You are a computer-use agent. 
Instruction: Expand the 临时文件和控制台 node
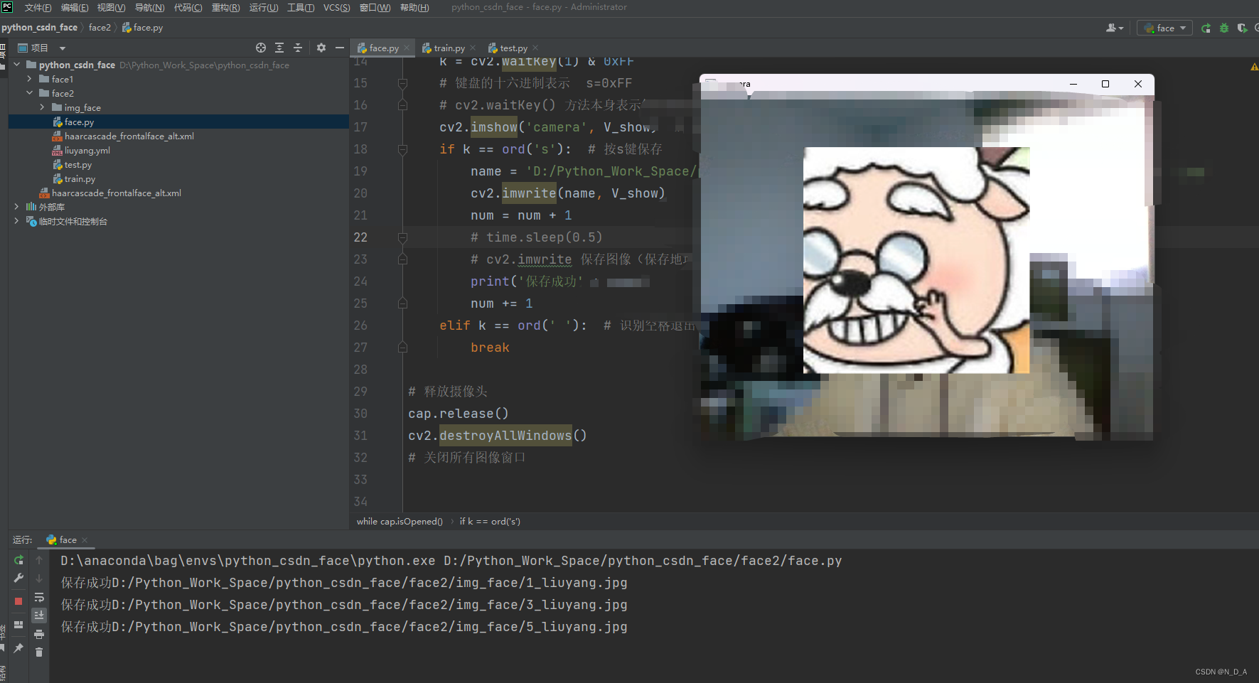point(16,221)
